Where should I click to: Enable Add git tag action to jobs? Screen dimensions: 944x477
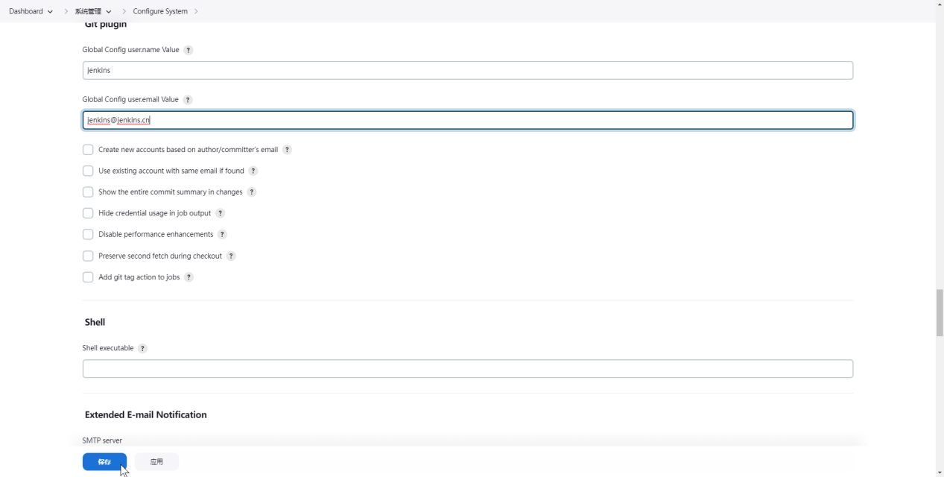88,277
